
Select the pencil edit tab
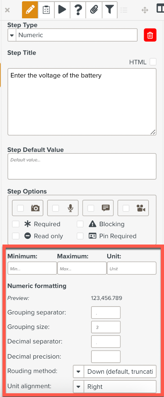pos(30,10)
